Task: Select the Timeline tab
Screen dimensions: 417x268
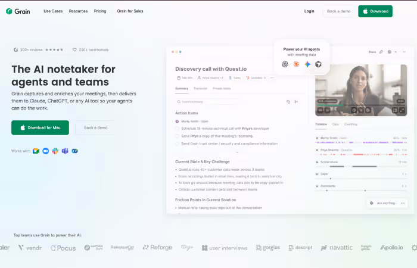Action: tap(321, 124)
